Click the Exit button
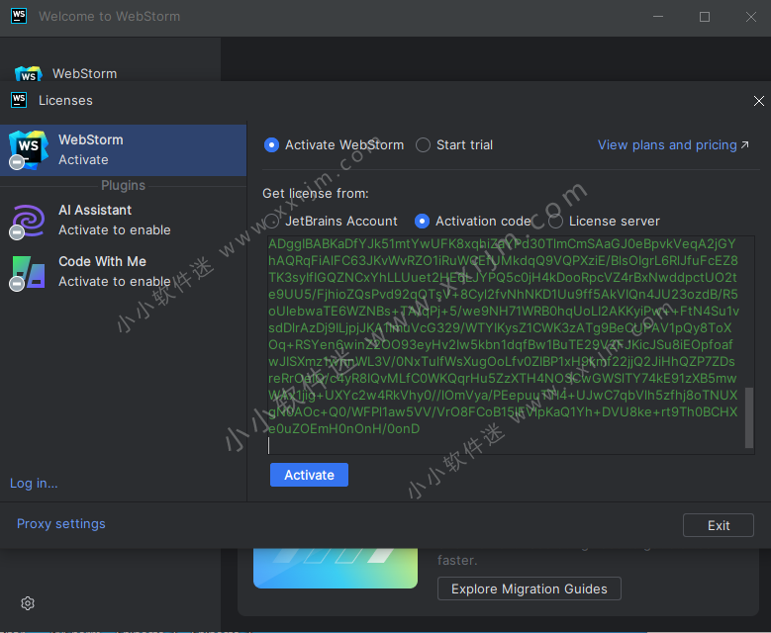Screen dimensions: 771x633 pyautogui.click(x=719, y=526)
